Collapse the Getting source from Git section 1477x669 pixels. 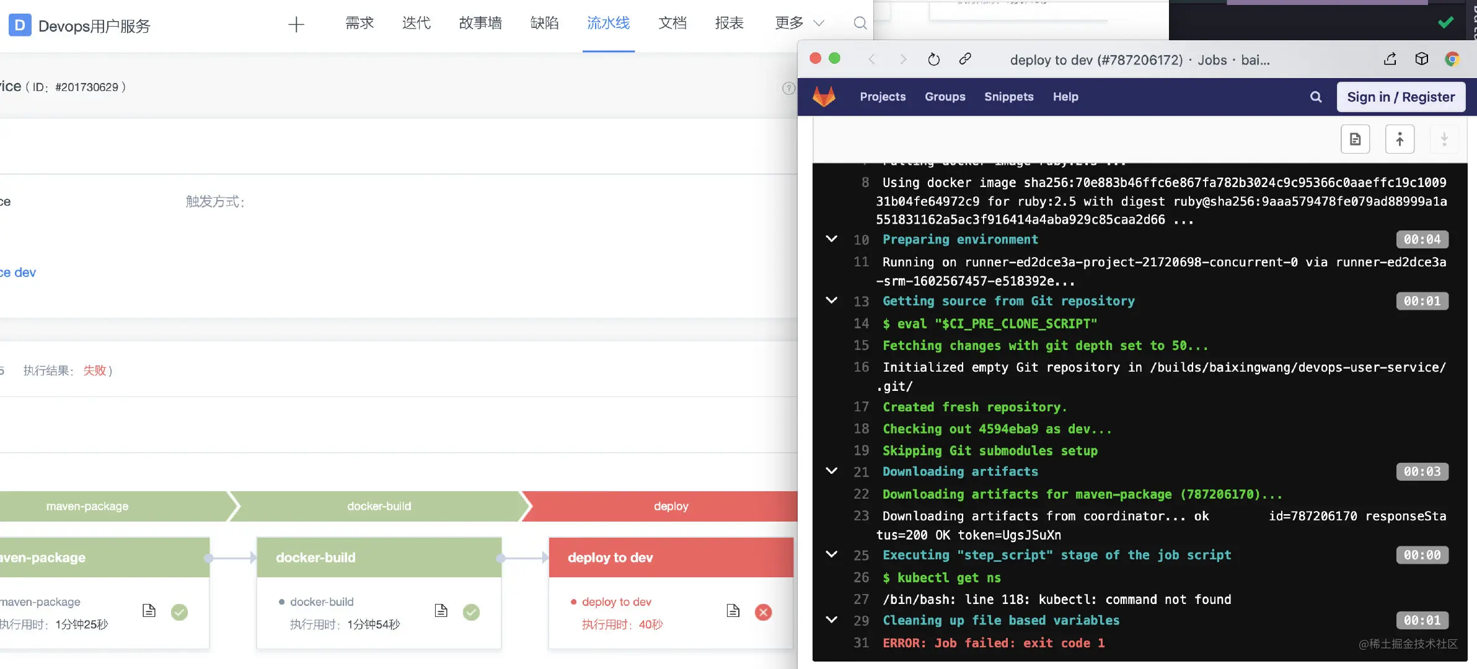[x=832, y=300]
